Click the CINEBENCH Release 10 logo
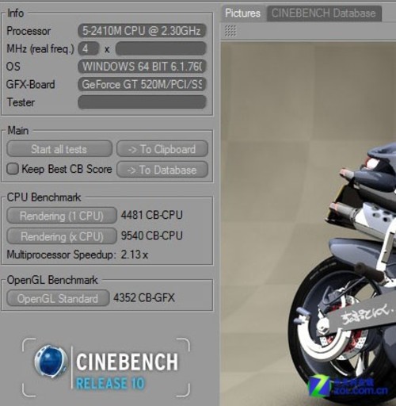396x406 pixels. (x=106, y=367)
